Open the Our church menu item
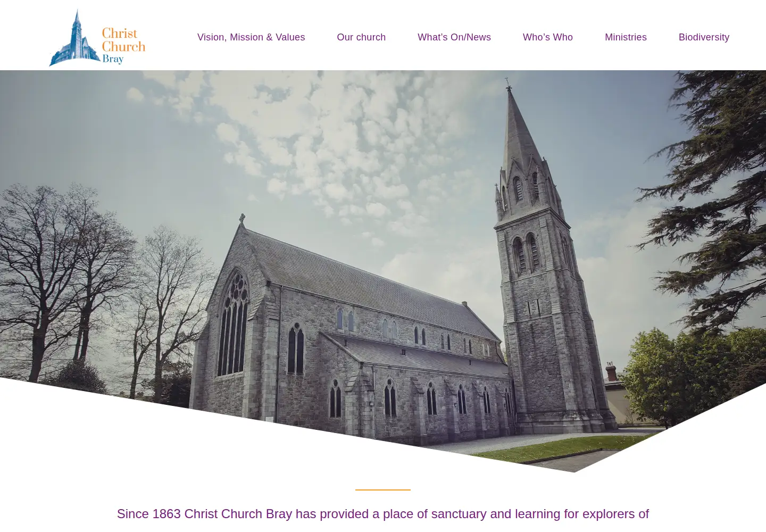The width and height of the screenshot is (766, 532). coord(361,37)
